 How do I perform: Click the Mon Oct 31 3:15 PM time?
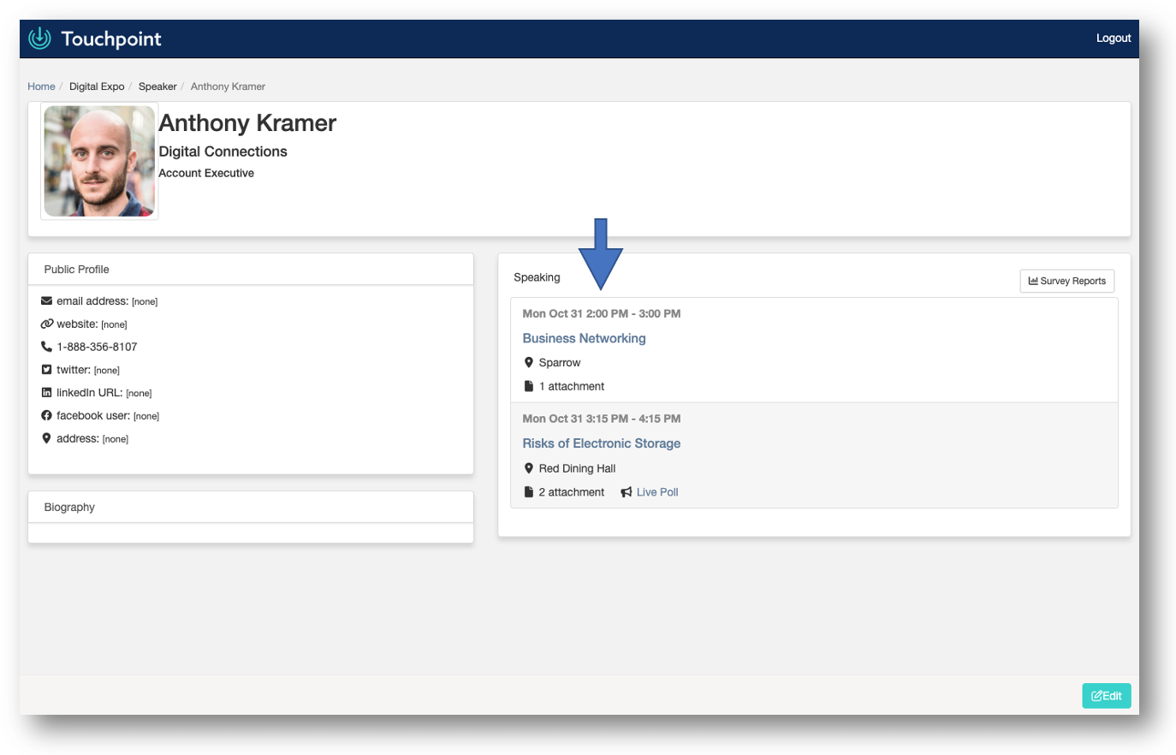click(x=602, y=419)
